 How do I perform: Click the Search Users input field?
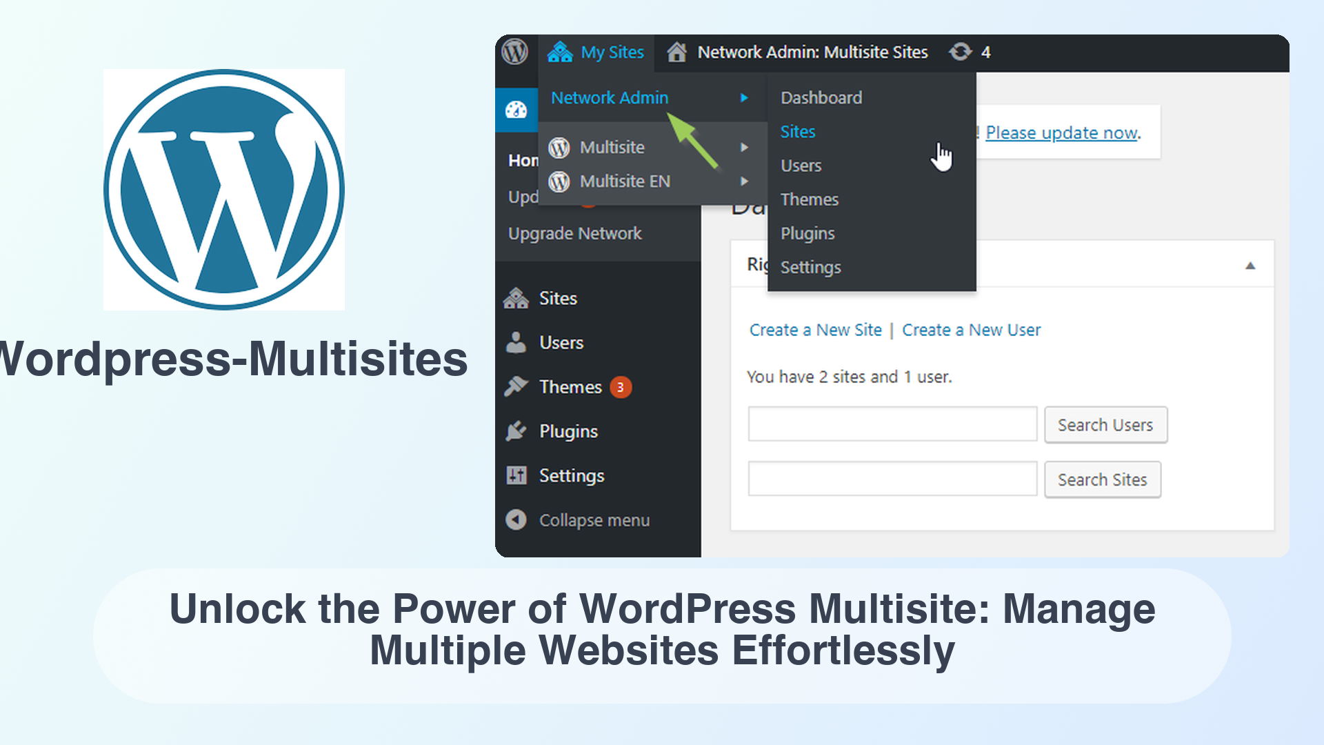click(x=892, y=423)
